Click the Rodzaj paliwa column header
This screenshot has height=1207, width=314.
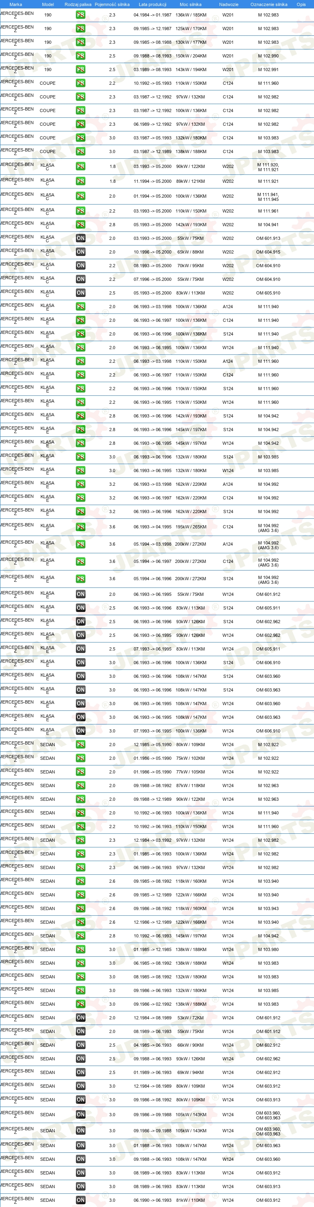coord(78,4)
